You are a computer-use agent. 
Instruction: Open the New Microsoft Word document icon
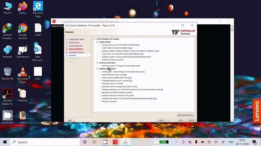coord(38,53)
